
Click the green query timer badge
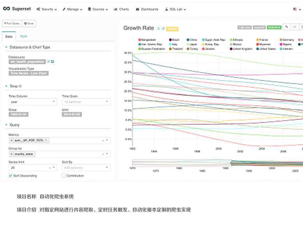tap(274, 27)
